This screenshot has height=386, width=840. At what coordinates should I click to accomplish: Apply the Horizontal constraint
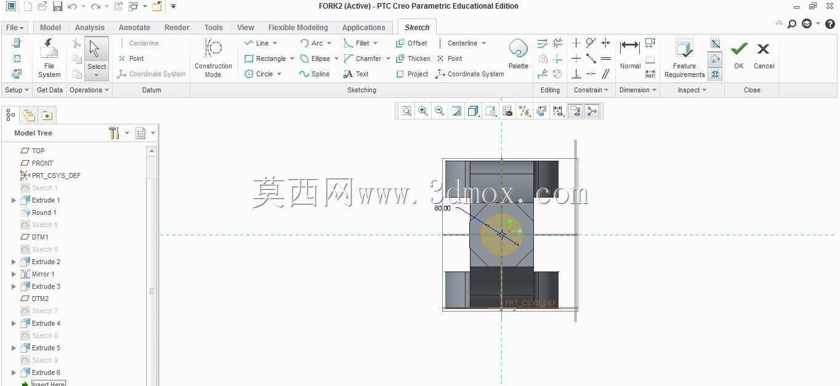tap(576, 58)
